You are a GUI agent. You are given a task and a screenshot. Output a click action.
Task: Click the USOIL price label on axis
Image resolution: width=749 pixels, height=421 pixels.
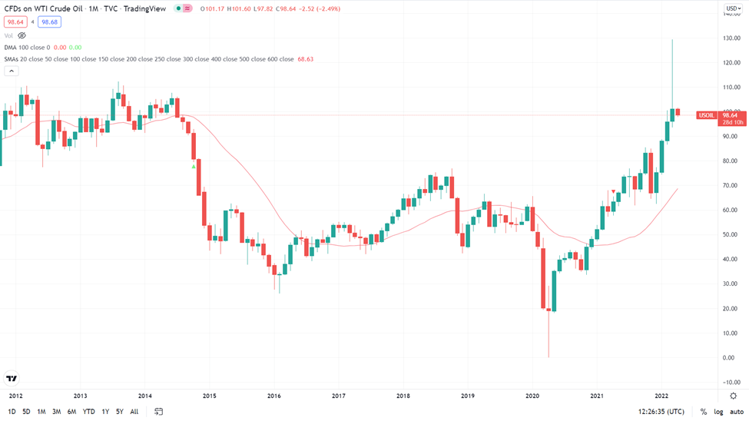707,115
